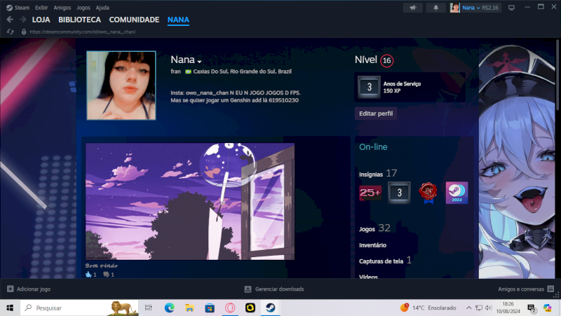Click the Editar perfil button
This screenshot has width=561, height=316.
click(375, 114)
